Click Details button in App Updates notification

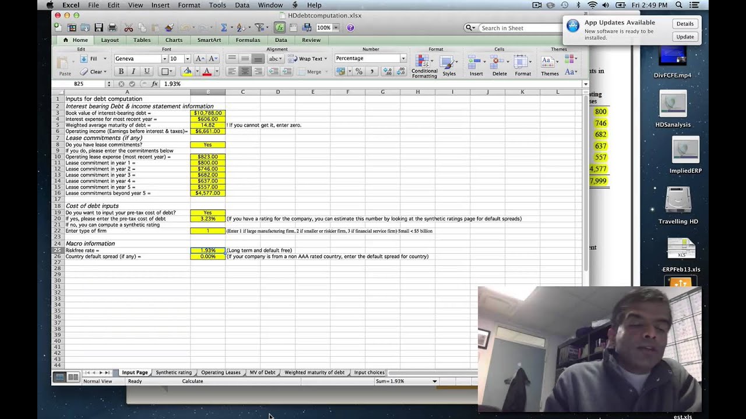(x=685, y=24)
